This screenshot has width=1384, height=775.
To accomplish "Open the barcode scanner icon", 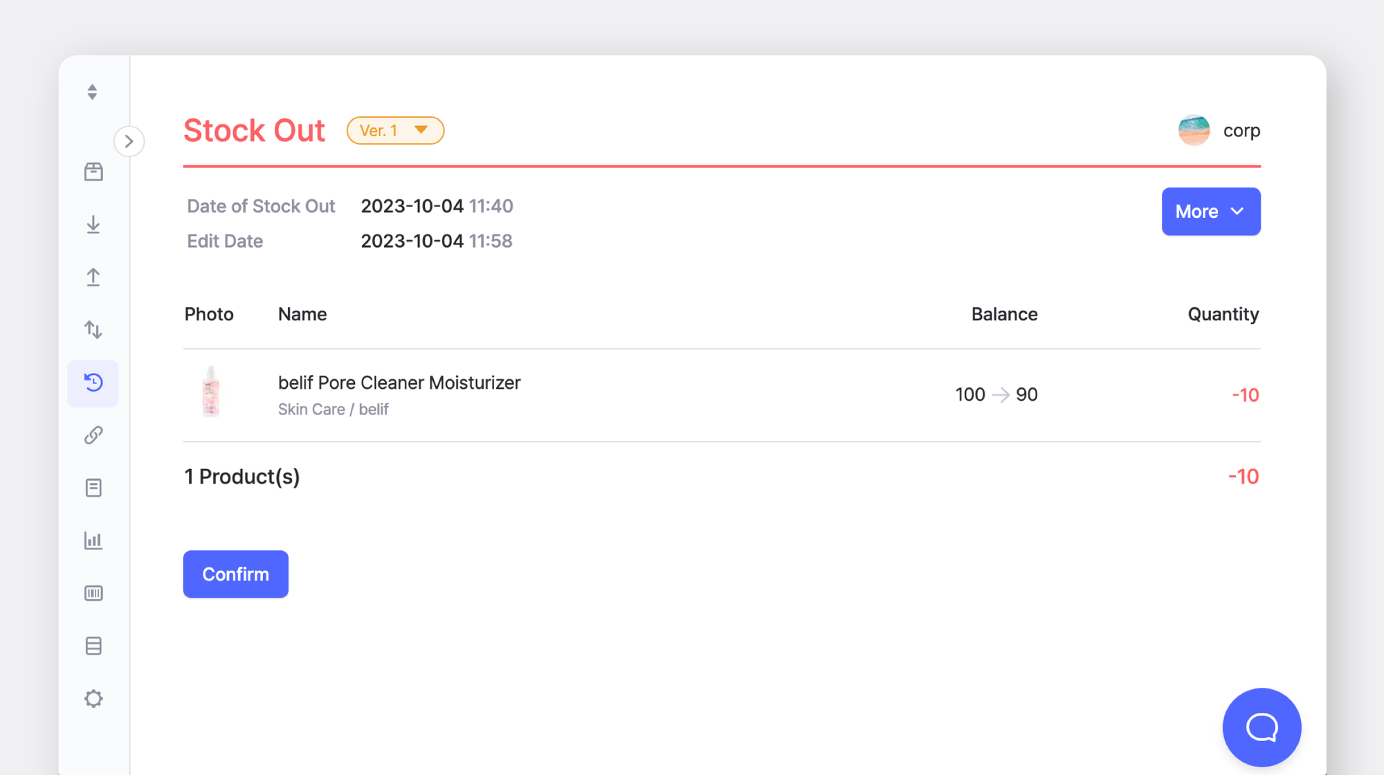I will coord(93,592).
